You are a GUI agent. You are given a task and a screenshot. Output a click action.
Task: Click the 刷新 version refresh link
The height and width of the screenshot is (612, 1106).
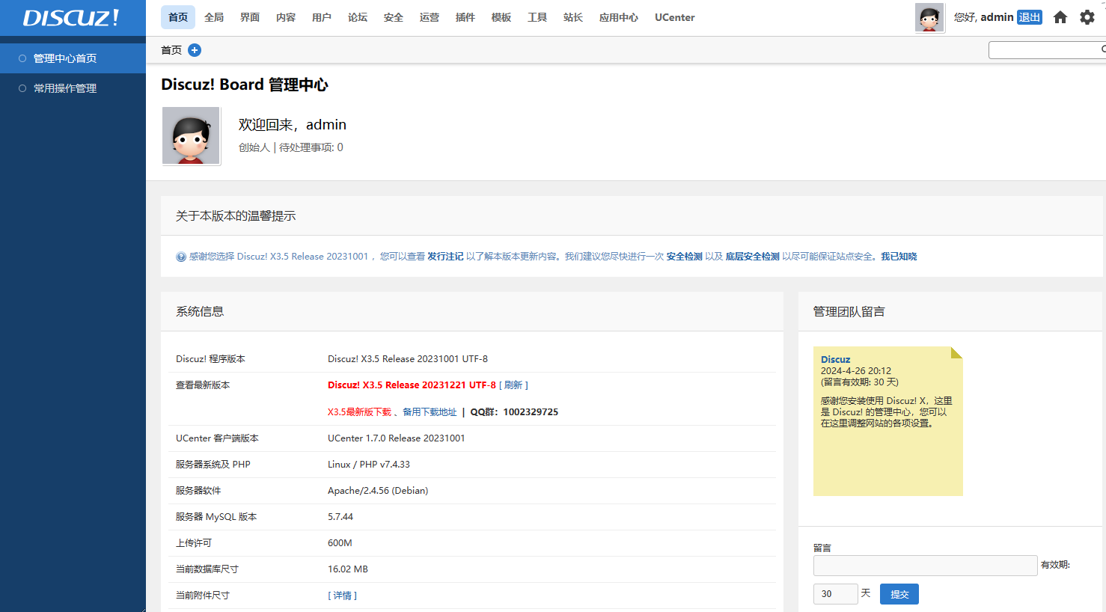point(513,385)
